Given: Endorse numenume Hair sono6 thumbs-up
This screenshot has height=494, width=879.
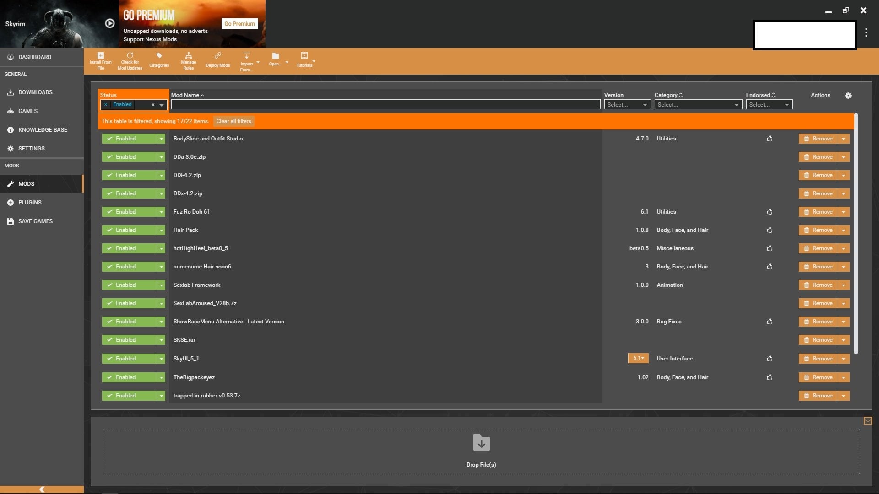Looking at the screenshot, I should pos(770,267).
